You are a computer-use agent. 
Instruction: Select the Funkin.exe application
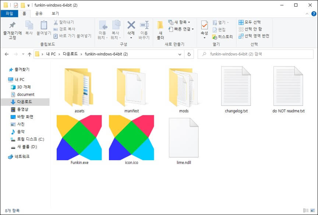click(79, 140)
